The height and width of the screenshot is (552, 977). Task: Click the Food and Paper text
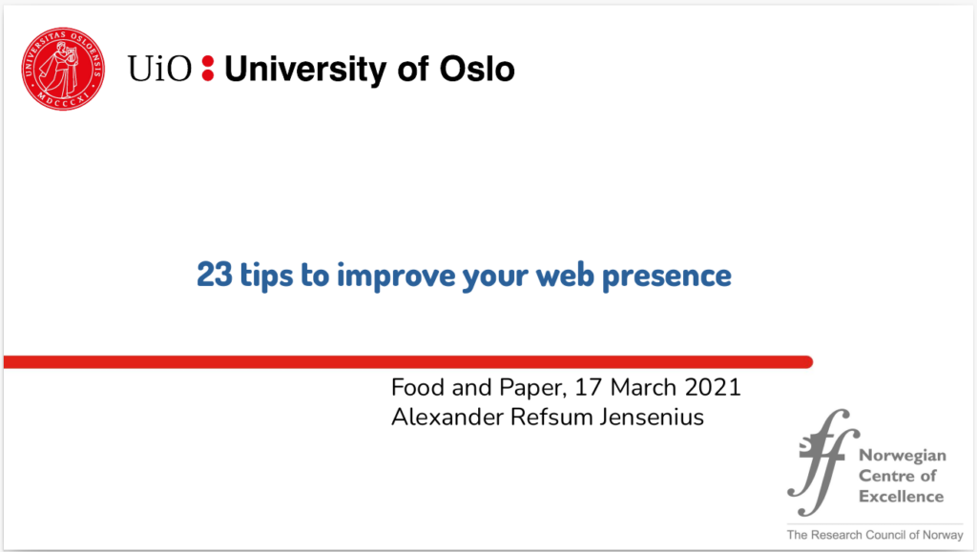(478, 388)
